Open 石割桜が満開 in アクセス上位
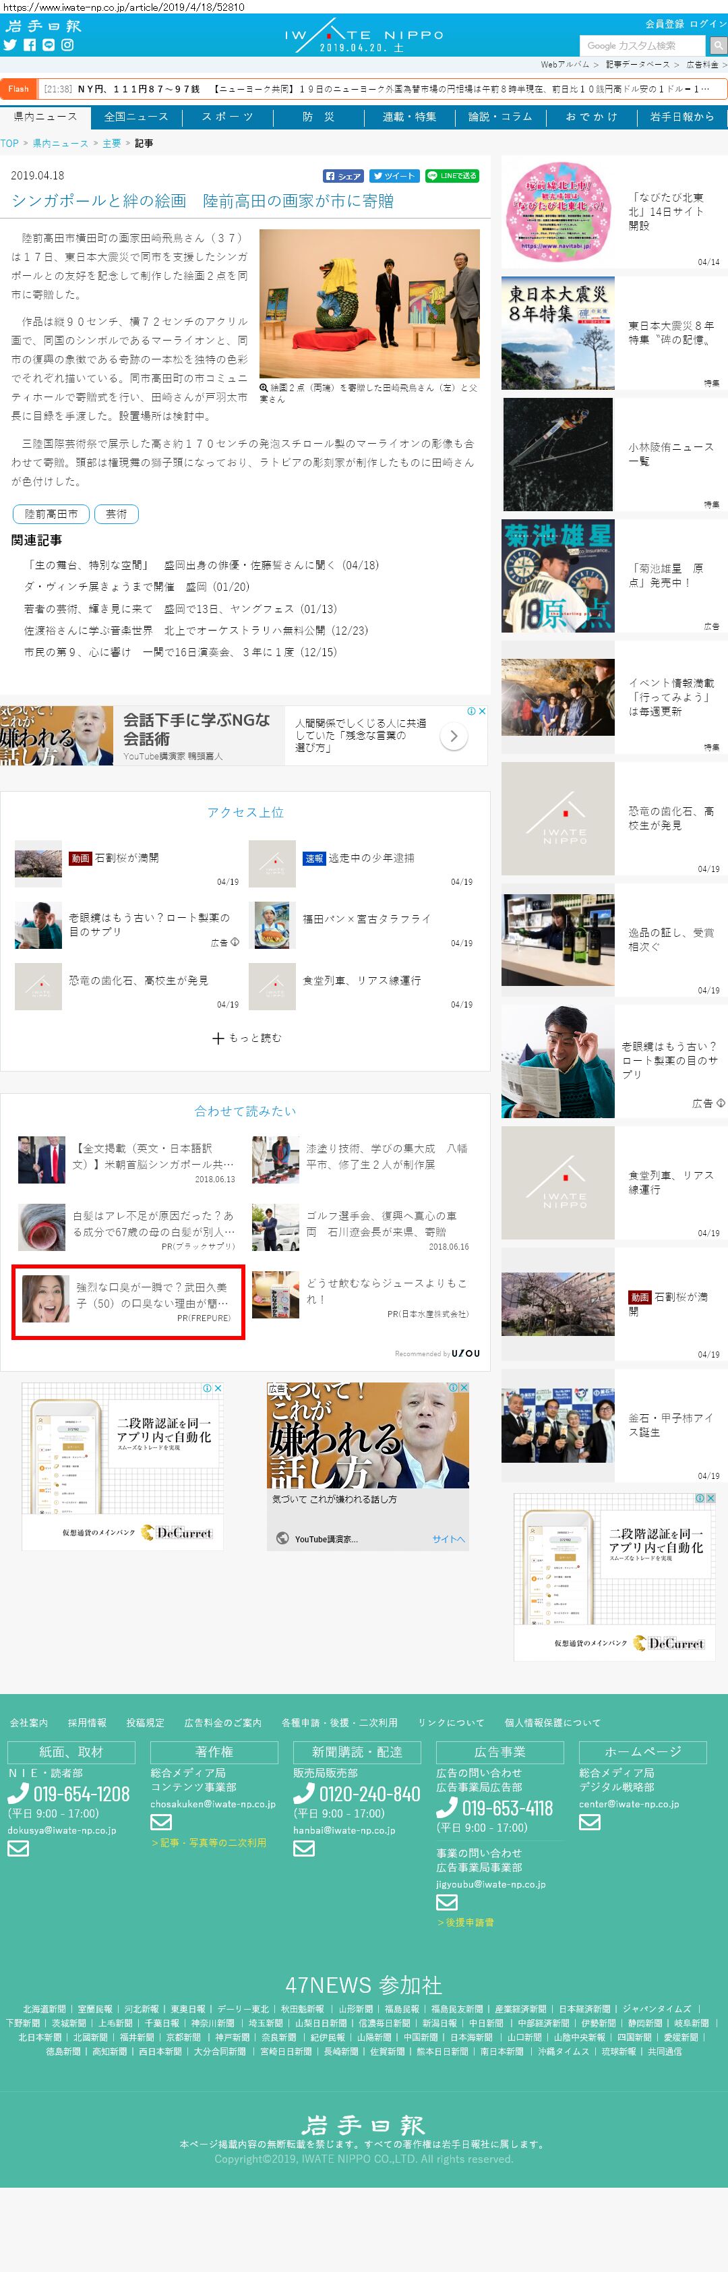This screenshot has height=2272, width=728. pos(127,857)
